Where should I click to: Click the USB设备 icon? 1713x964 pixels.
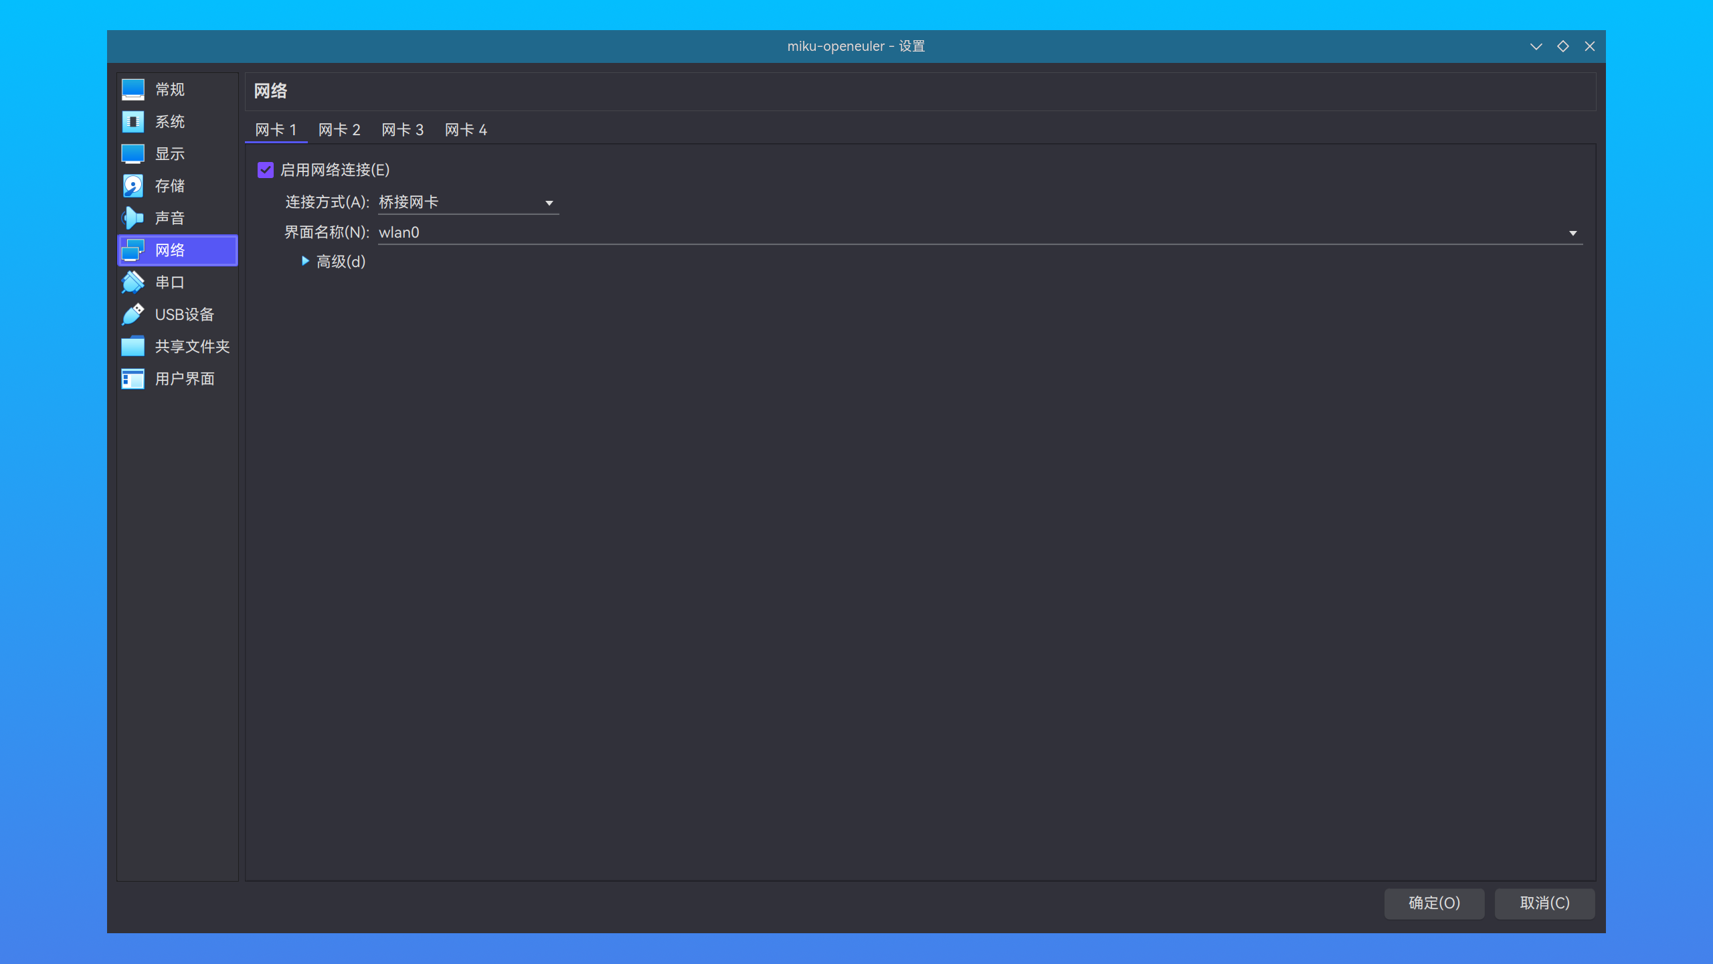pos(132,315)
